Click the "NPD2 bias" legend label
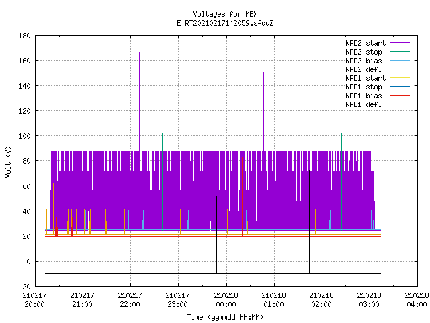Image resolution: width=430 pixels, height=323 pixels. [363, 61]
